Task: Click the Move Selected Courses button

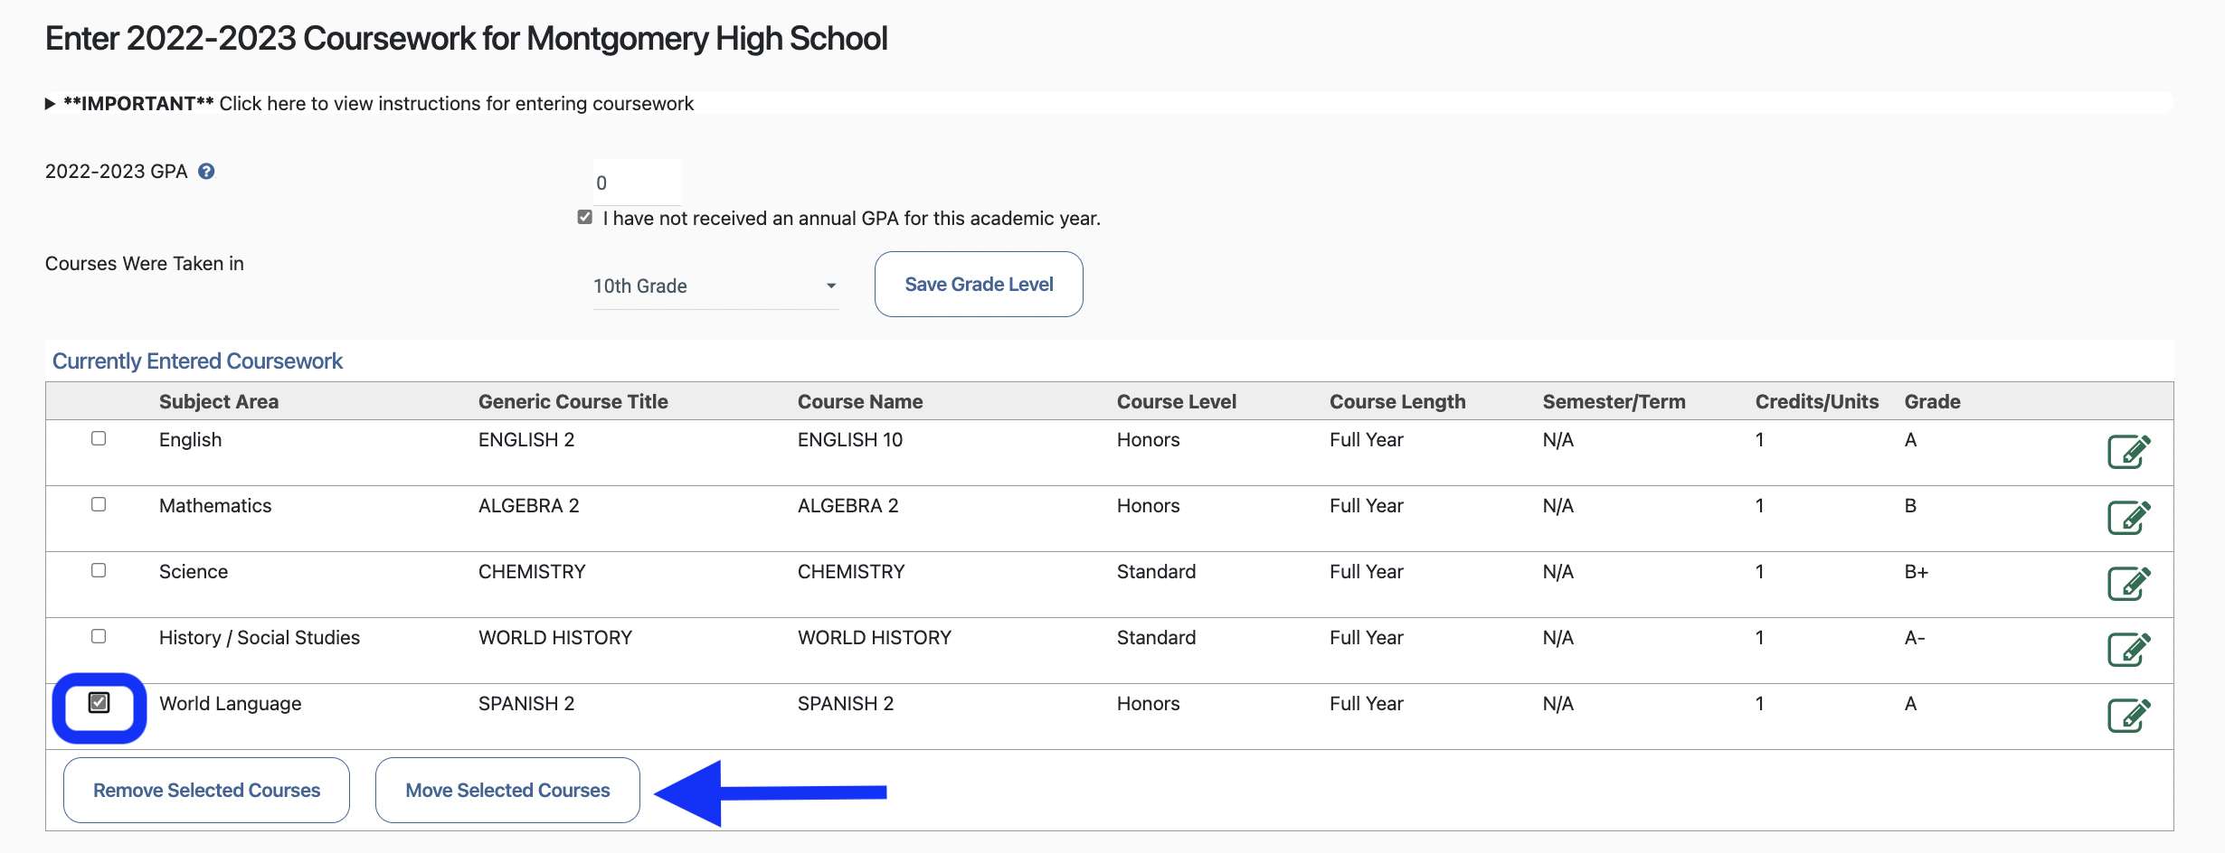Action: (x=507, y=791)
